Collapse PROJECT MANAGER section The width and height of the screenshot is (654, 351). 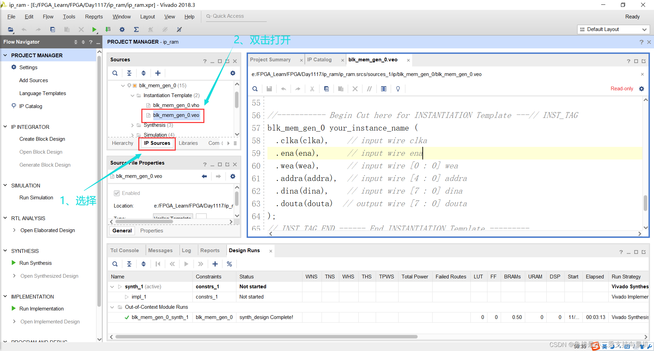click(x=5, y=55)
